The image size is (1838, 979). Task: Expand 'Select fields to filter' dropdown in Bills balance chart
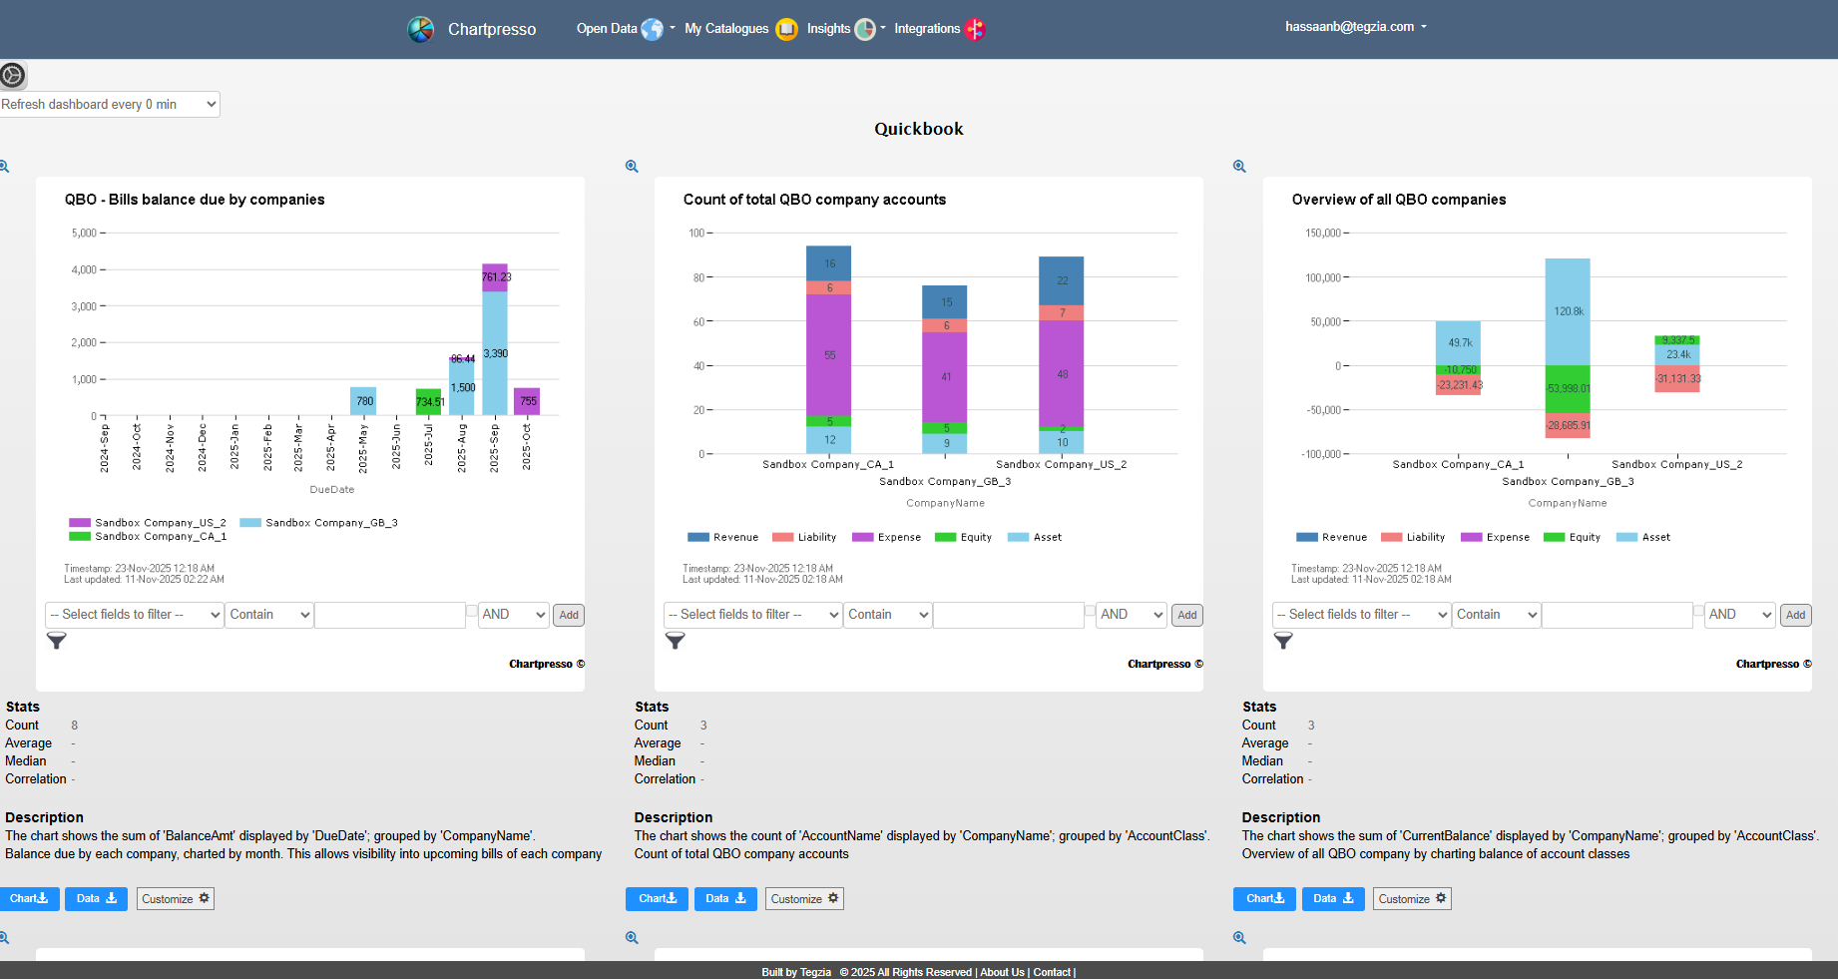[135, 615]
